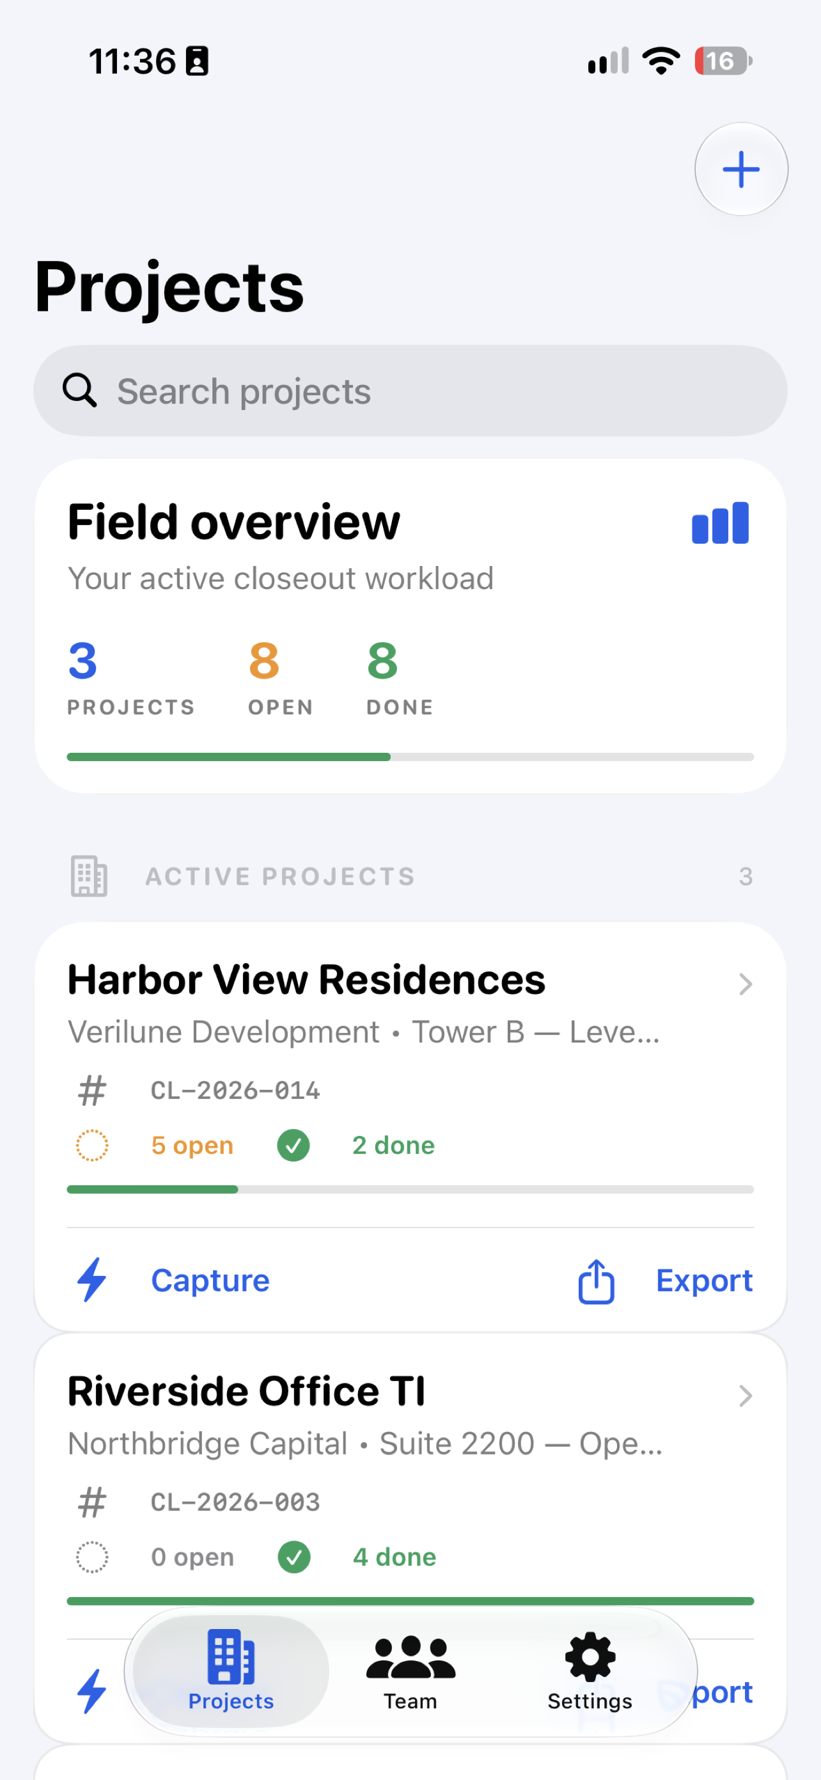Tap green checkmark beside 2 done

tap(293, 1145)
